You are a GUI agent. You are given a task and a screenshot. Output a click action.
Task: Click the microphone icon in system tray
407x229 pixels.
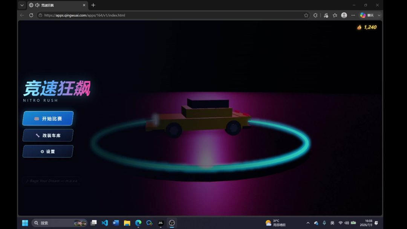point(324,223)
